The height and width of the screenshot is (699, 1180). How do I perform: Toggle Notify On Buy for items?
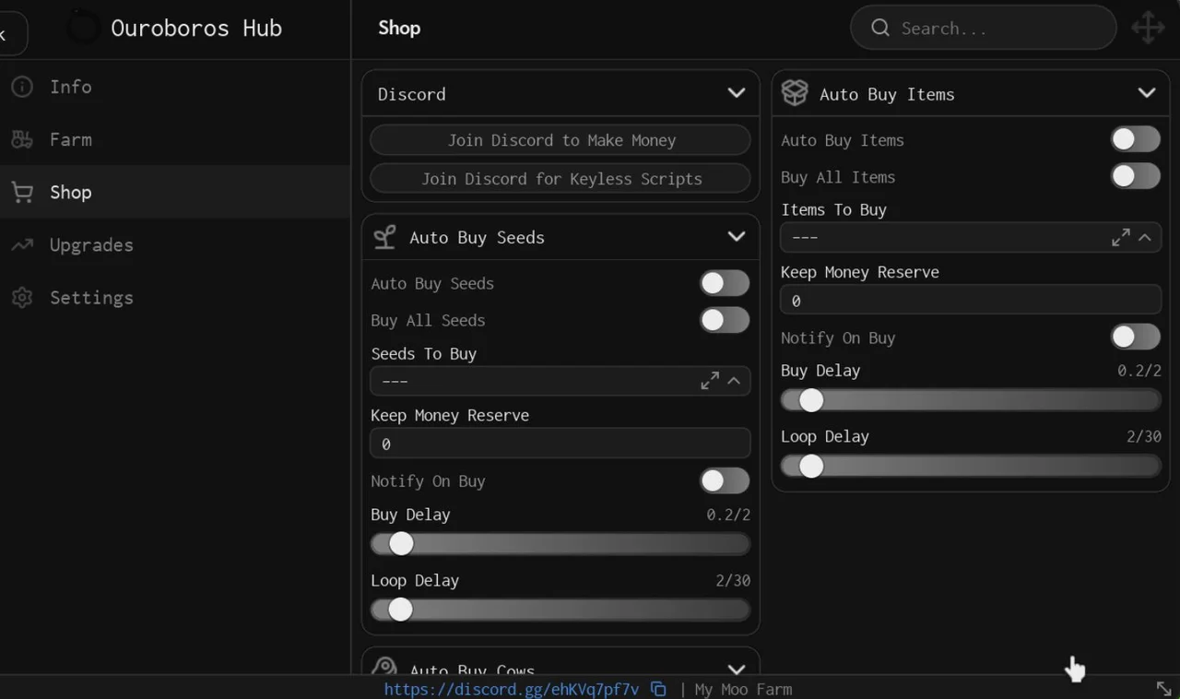pos(1136,337)
